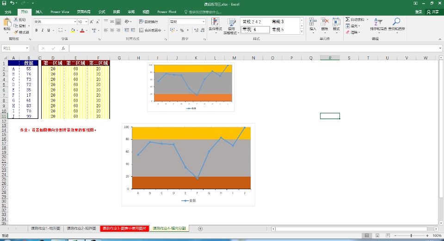Click the zoom slider in status bar
Screen dimensions: 444x241
pos(411,235)
